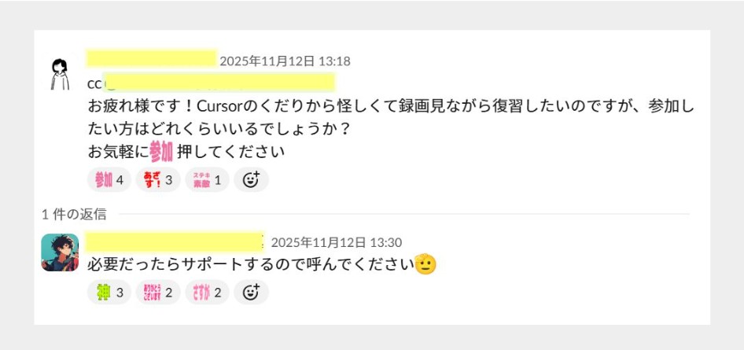
Task: Open the line-drawing person avatar profile
Action: (60, 75)
